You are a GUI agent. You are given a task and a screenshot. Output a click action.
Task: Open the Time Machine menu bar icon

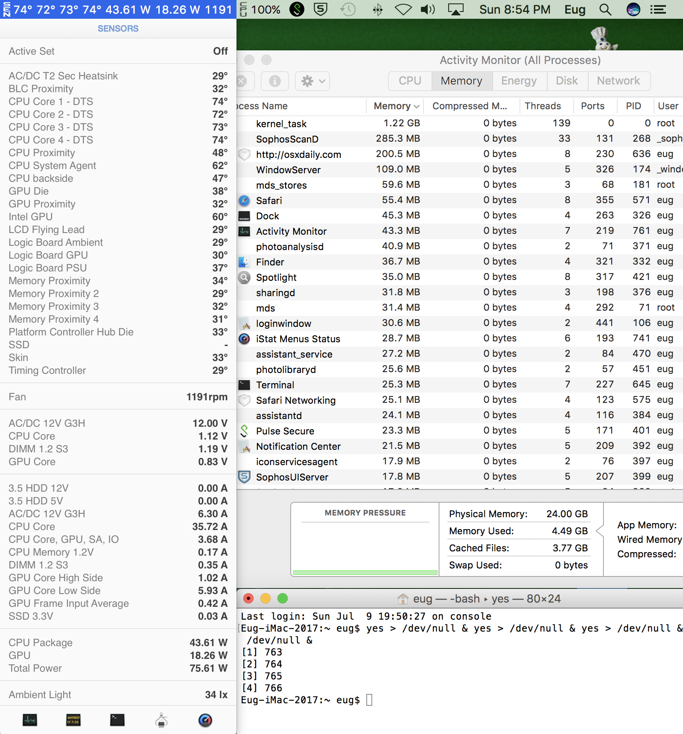[x=348, y=9]
